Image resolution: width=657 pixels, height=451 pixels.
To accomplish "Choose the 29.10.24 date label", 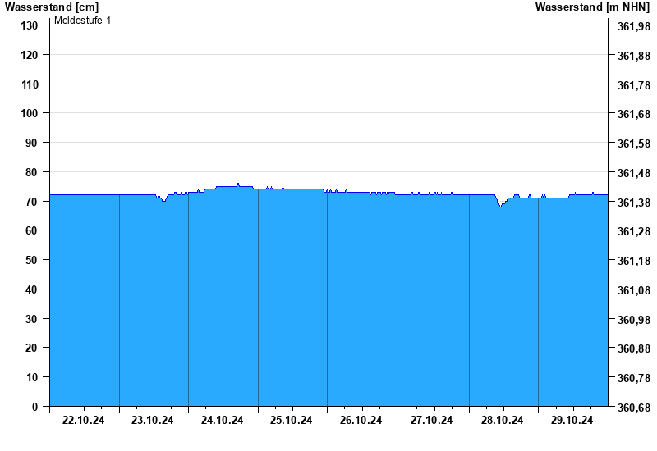I will (572, 421).
